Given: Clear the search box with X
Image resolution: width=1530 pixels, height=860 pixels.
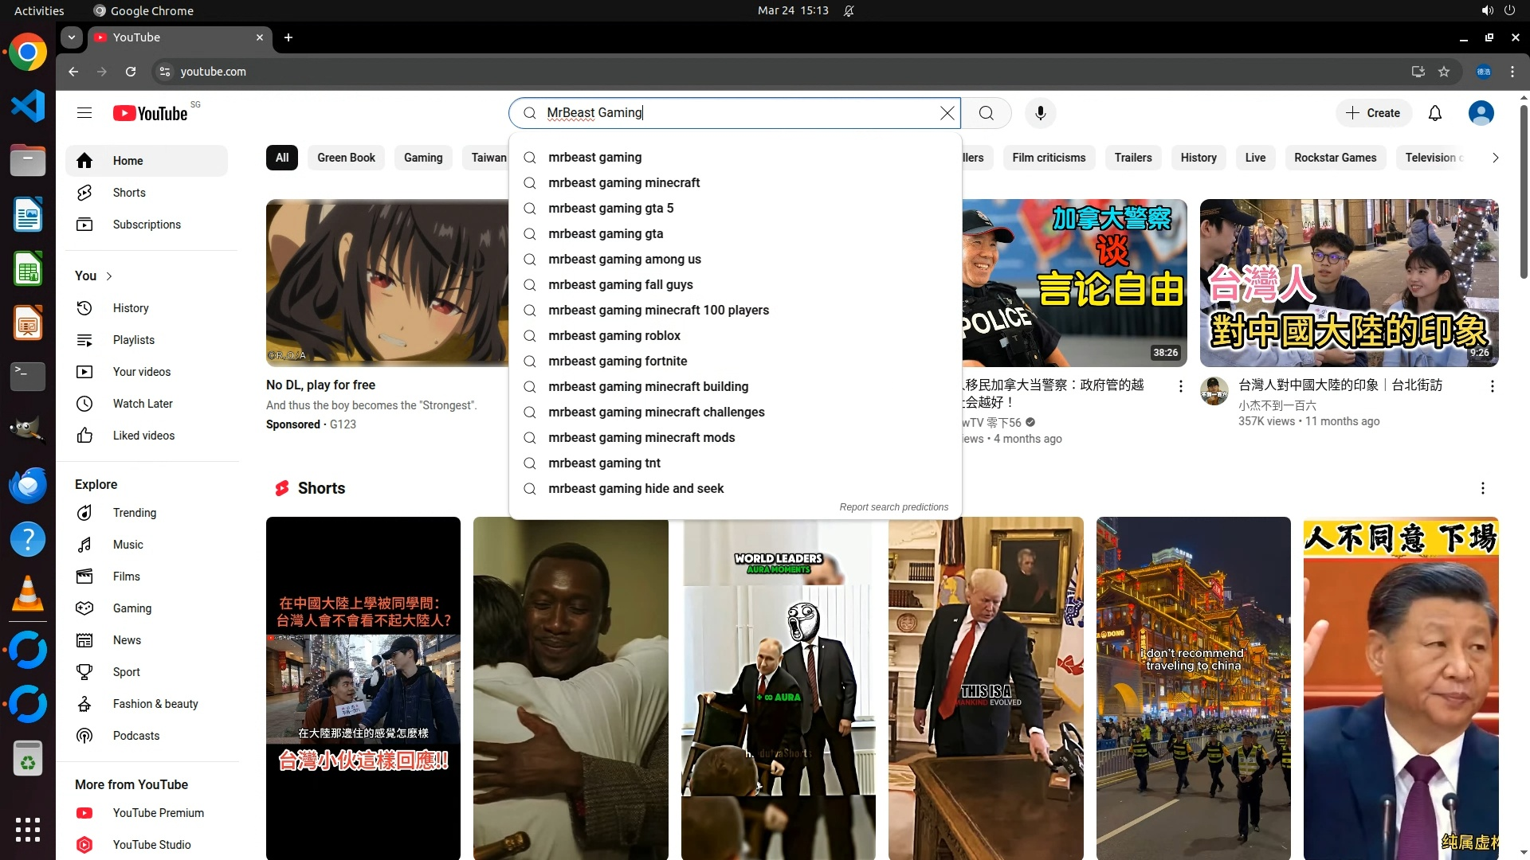Looking at the screenshot, I should point(947,113).
